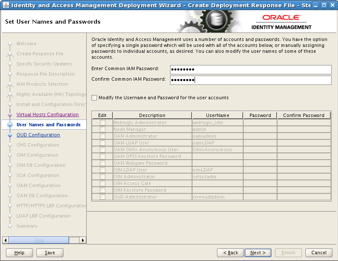Click the disabled Finish button
338x261 pixels.
coord(288,253)
